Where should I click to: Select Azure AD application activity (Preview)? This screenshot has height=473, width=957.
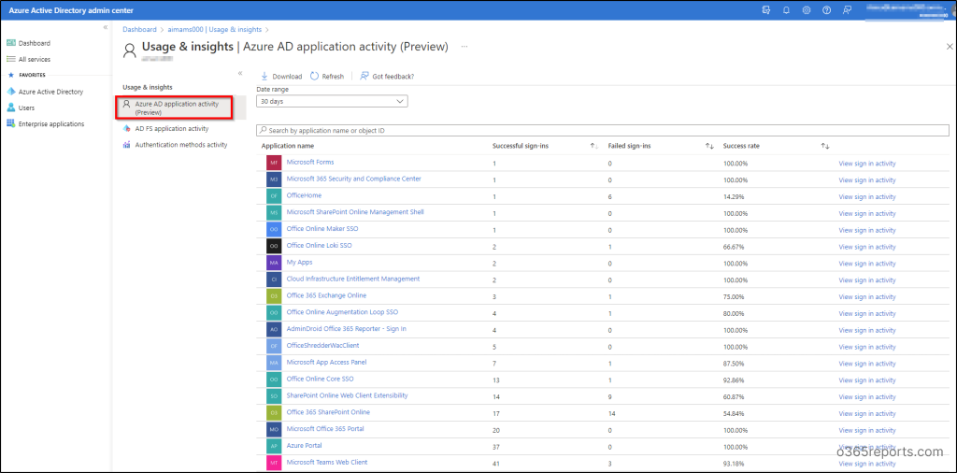coord(176,108)
